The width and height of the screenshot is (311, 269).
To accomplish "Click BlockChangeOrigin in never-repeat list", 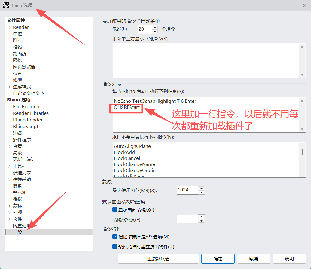I will pos(135,170).
